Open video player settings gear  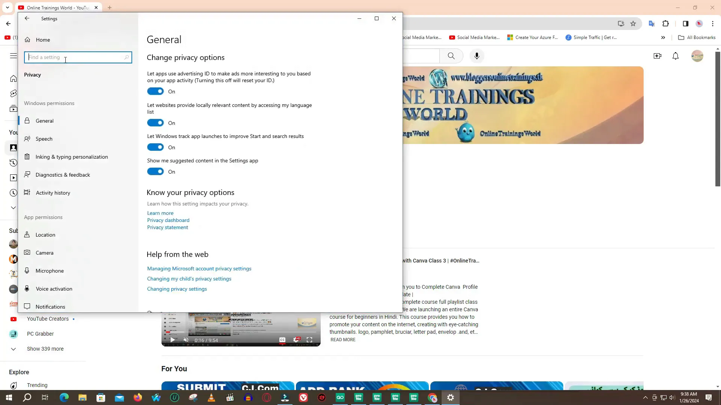coord(296,340)
